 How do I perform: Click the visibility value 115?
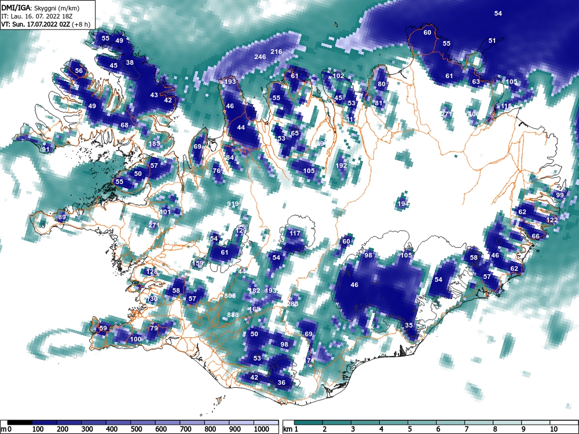[x=506, y=106]
